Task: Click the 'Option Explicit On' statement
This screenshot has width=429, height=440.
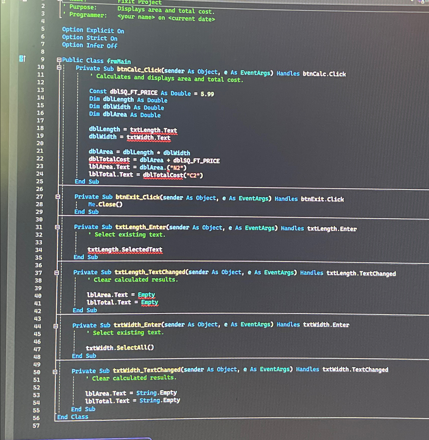Action: [93, 30]
